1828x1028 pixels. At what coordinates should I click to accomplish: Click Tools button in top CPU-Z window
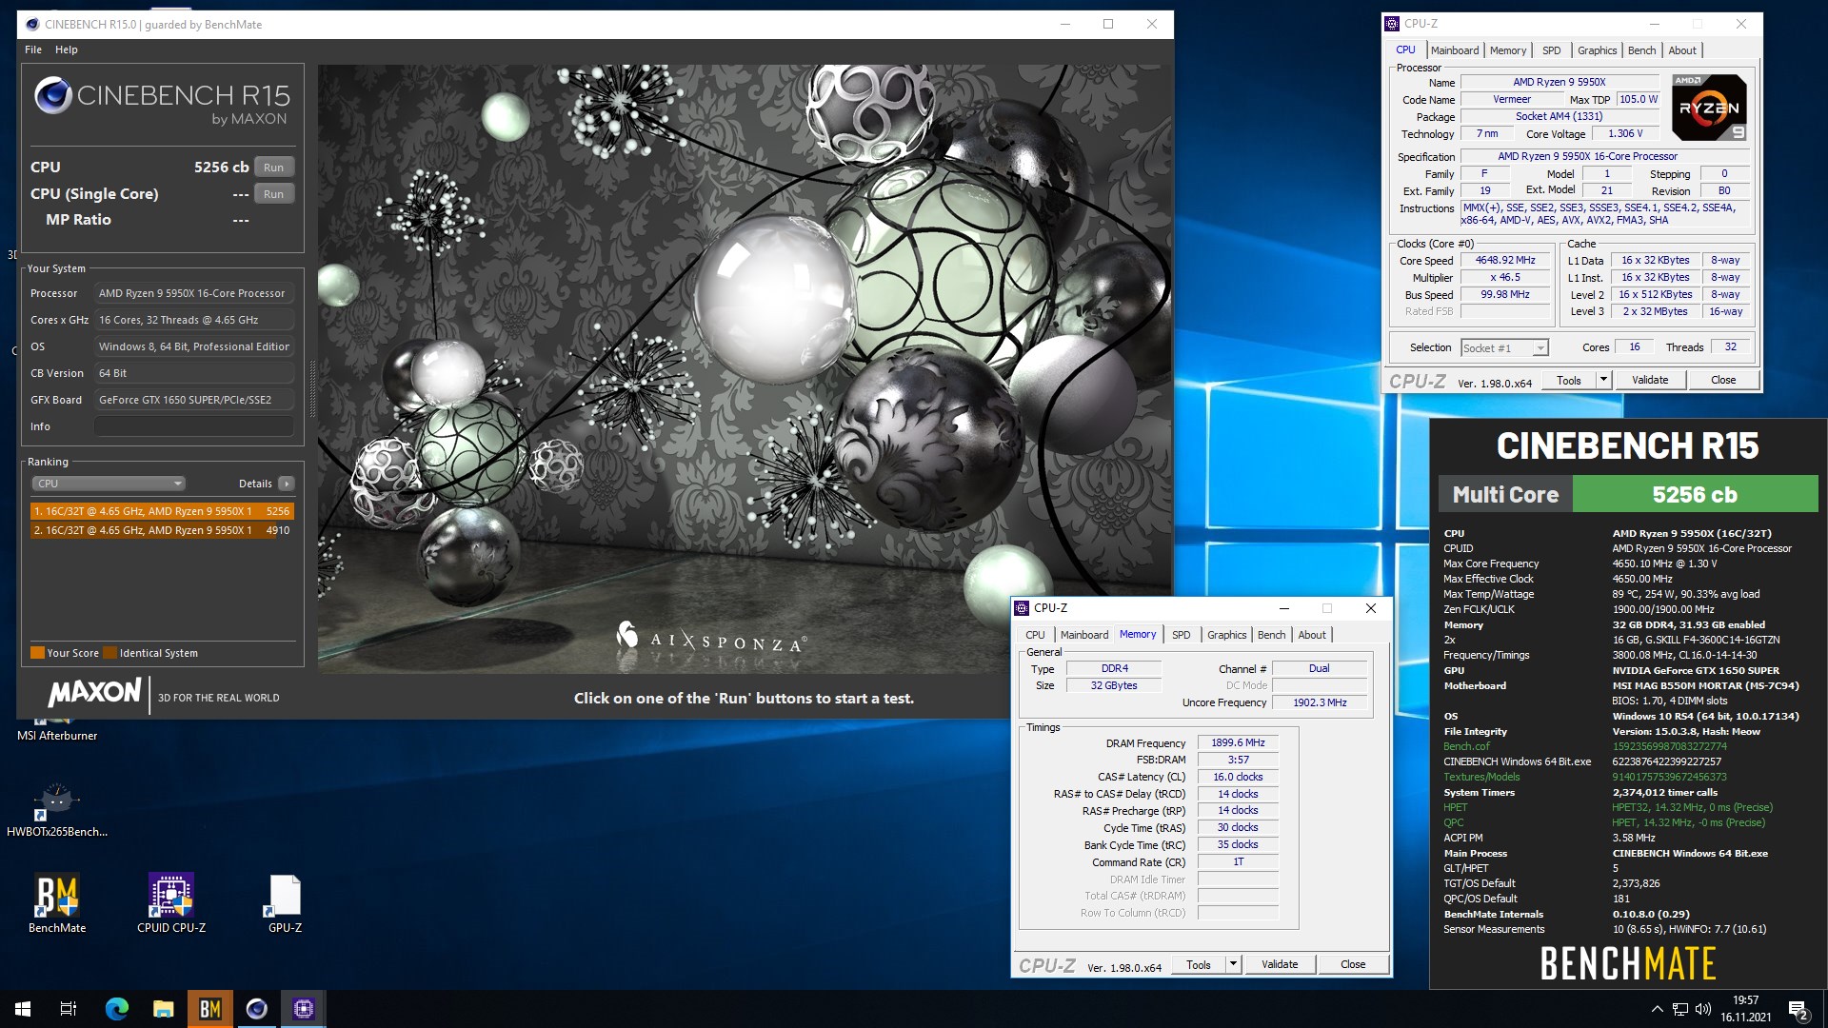[1569, 380]
